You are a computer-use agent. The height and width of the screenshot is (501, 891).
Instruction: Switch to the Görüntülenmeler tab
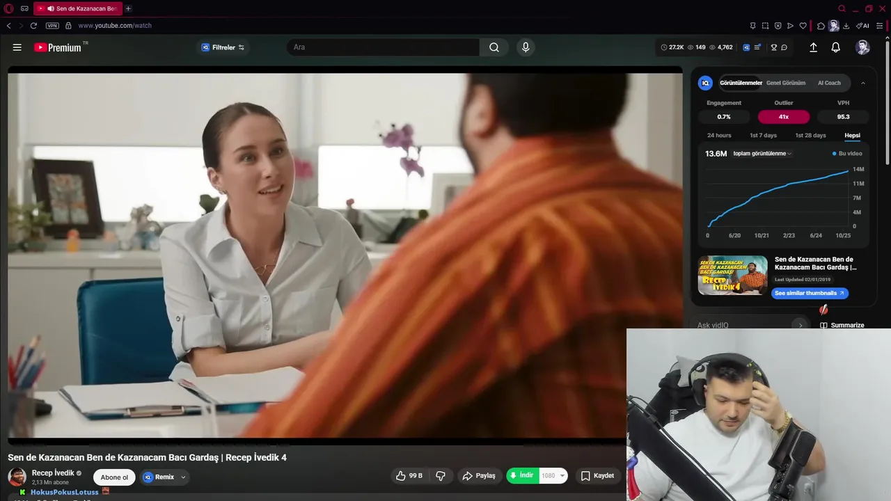click(x=741, y=83)
